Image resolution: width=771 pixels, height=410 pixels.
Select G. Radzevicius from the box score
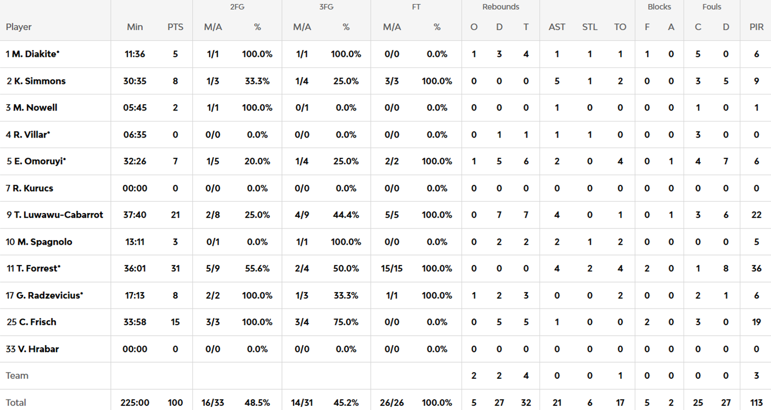[47, 295]
